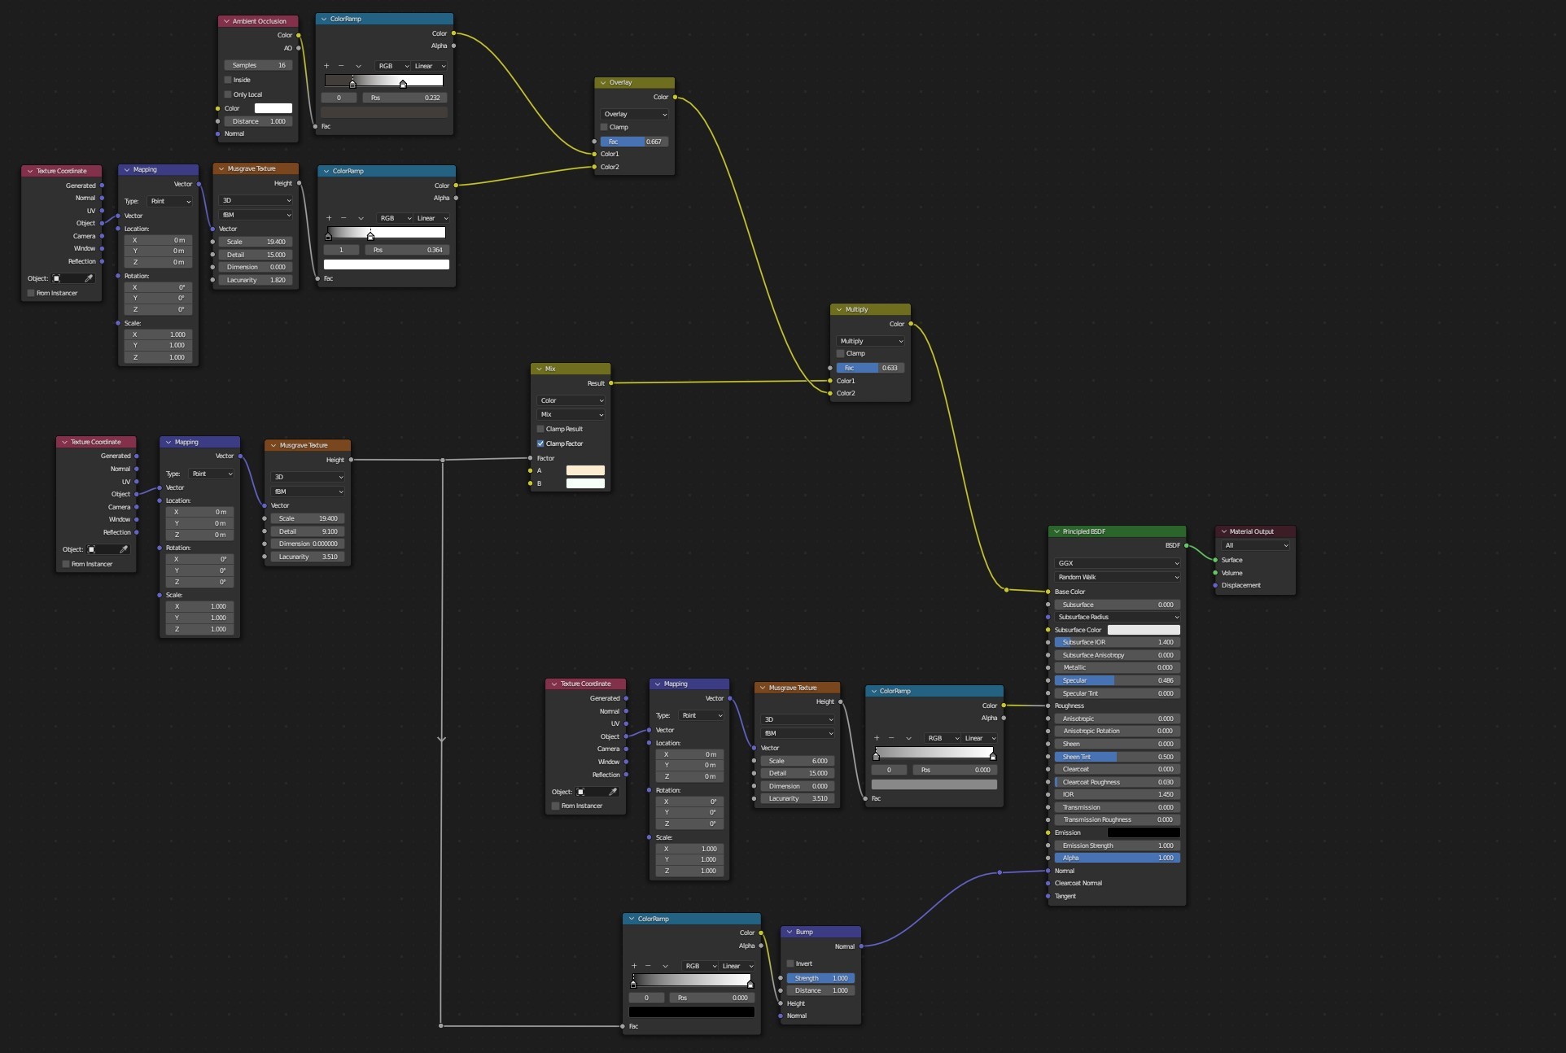Open Material Output target dropdown showing All

pos(1256,545)
